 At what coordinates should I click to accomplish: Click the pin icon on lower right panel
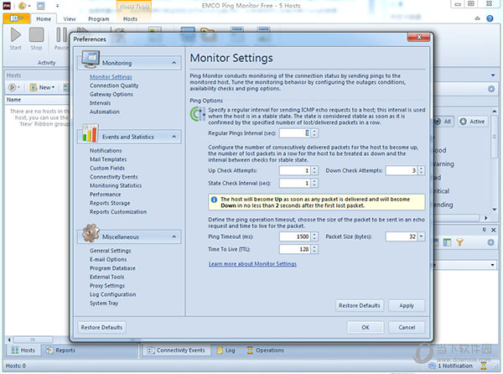[484, 230]
